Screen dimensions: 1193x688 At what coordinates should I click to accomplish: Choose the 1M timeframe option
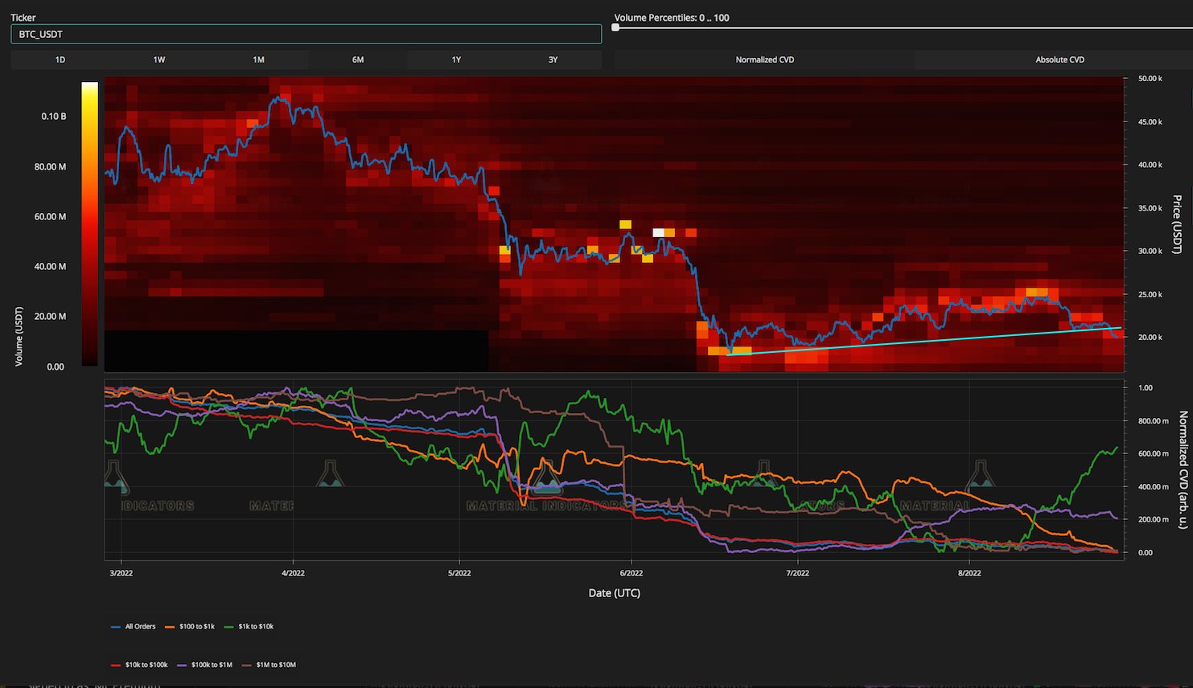[x=258, y=59]
